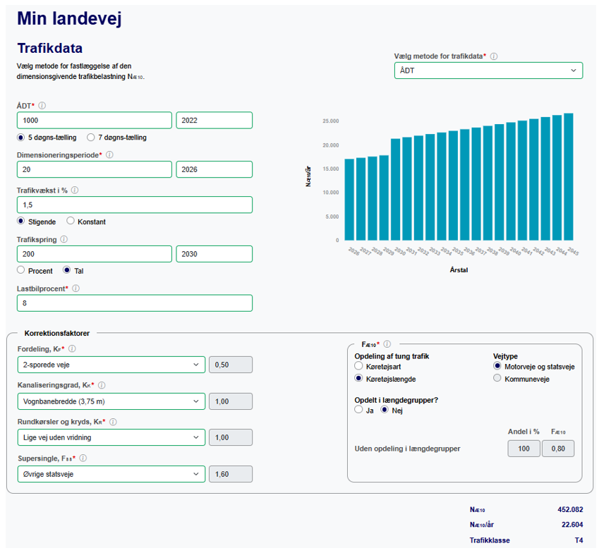This screenshot has height=553, width=599.
Task: Click the Trafikspring info icon
Action: [x=64, y=239]
